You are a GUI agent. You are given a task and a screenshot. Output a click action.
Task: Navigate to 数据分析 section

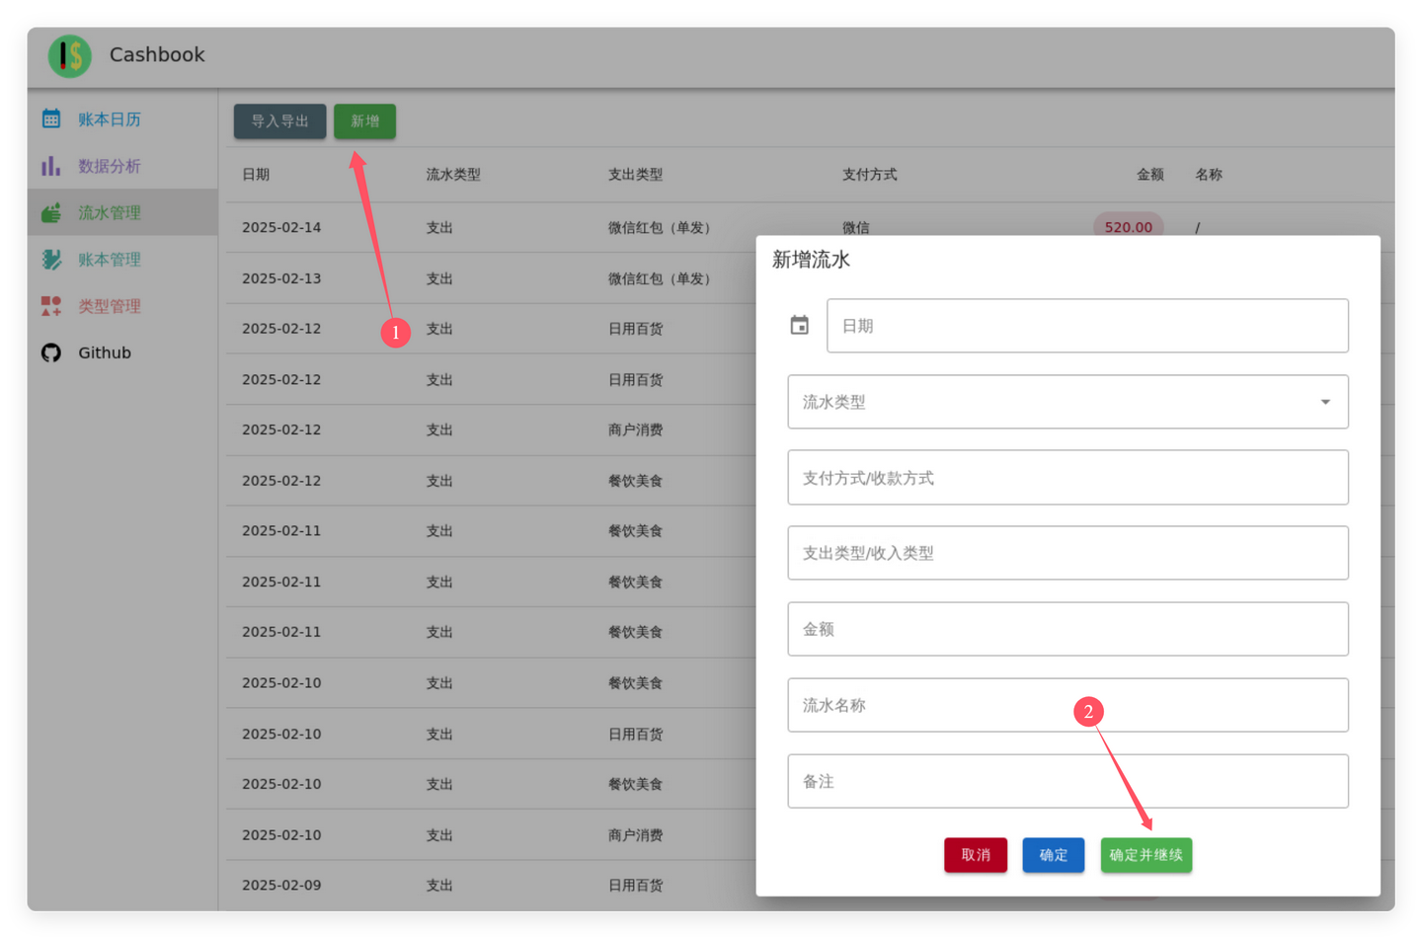[109, 166]
